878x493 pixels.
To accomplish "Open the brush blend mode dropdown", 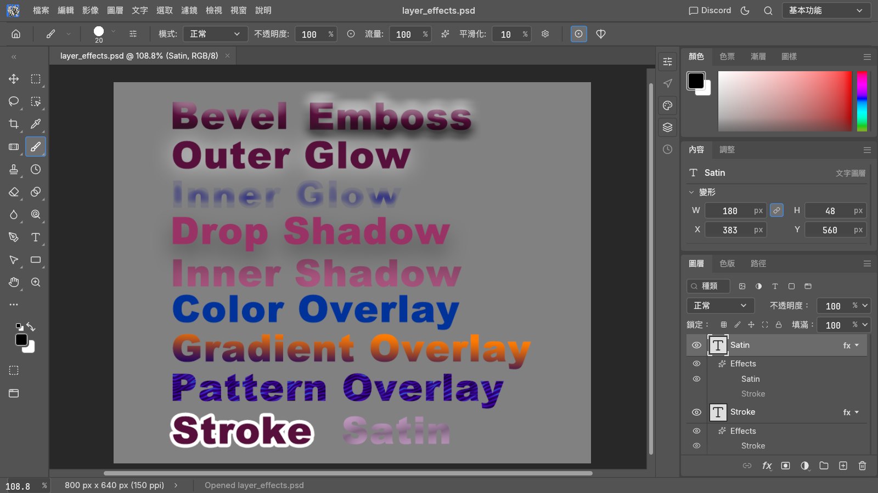I will coord(215,34).
